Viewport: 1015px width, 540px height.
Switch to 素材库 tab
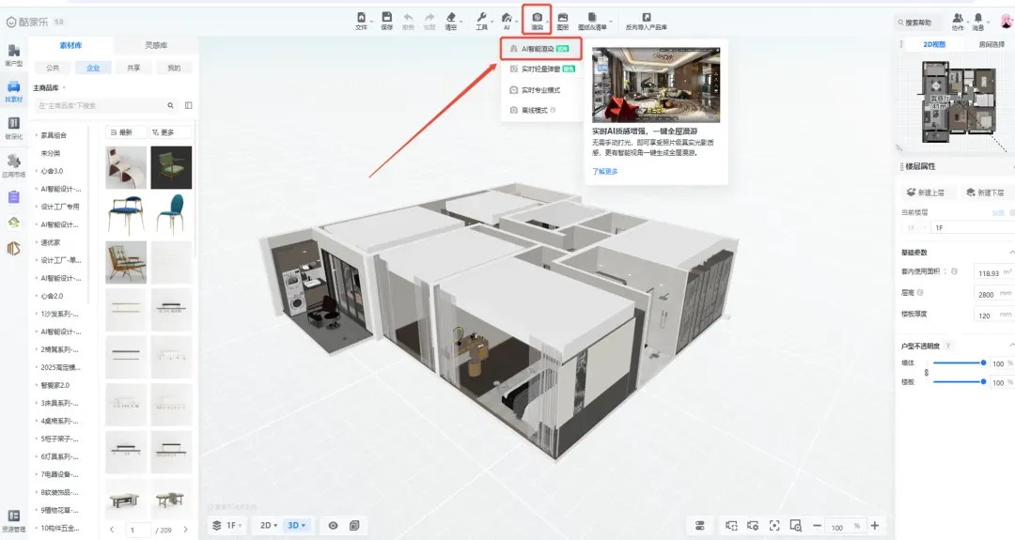pyautogui.click(x=70, y=45)
